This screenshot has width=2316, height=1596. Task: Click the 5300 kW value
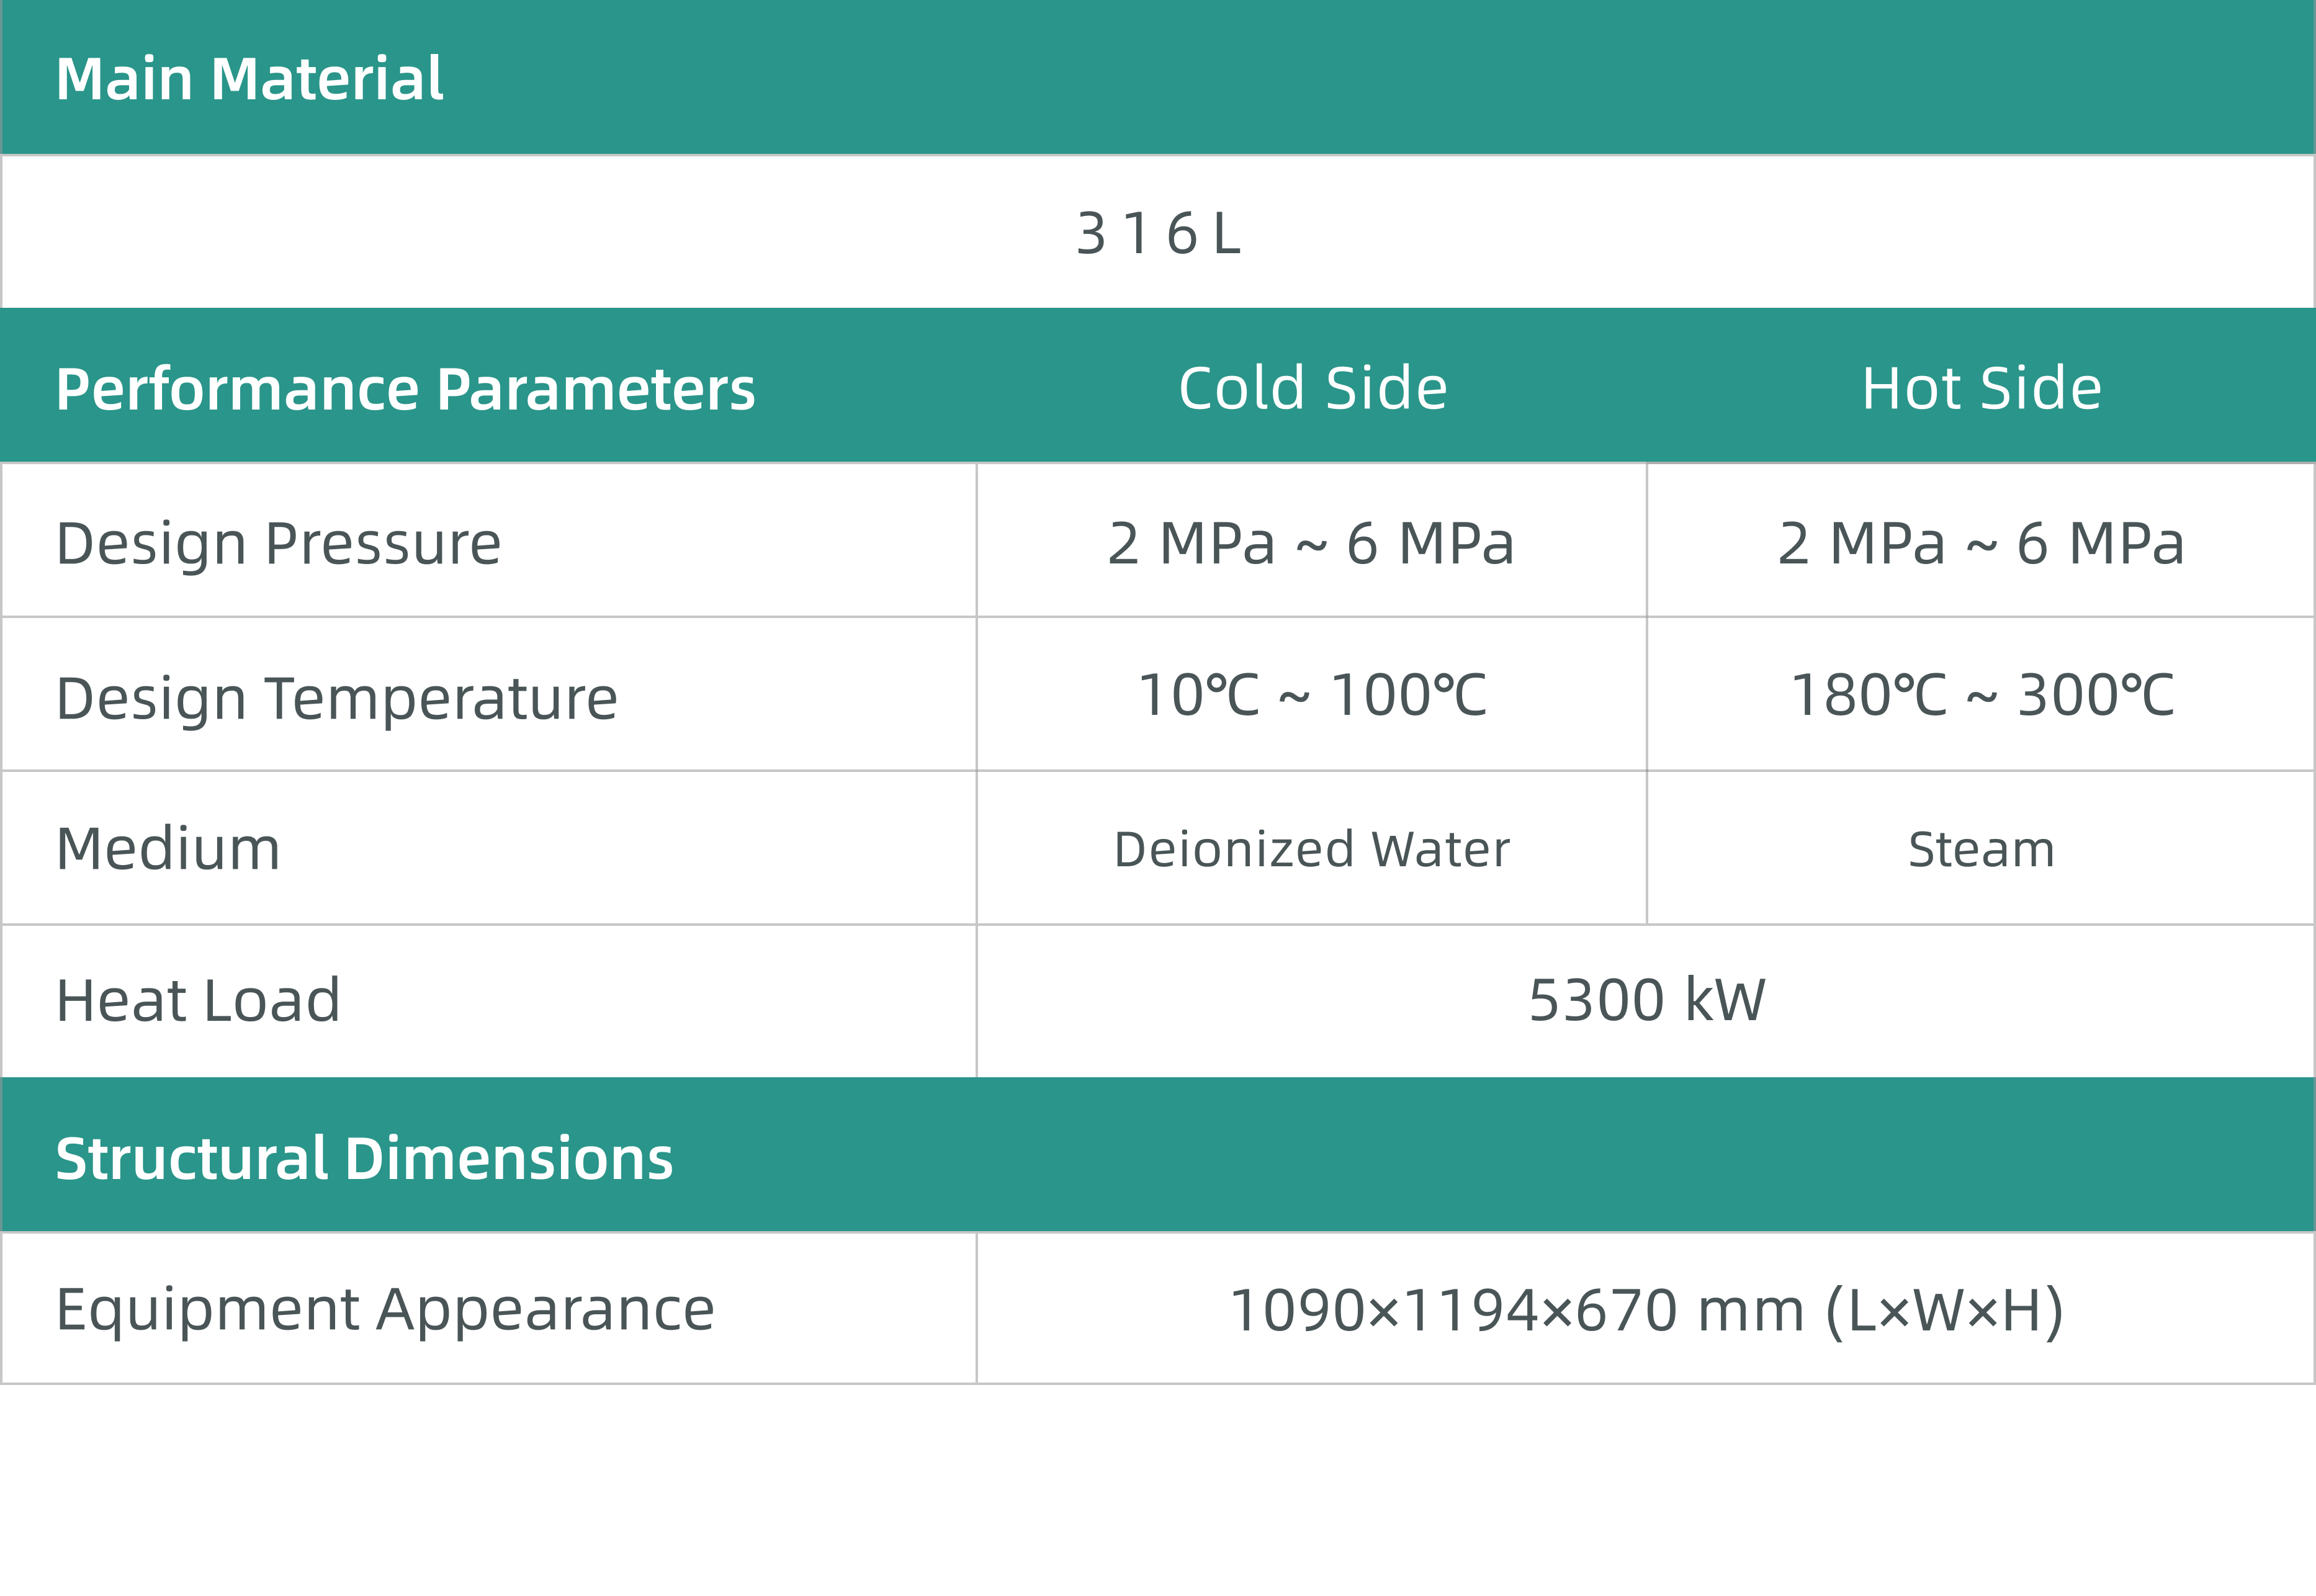point(1647,1000)
